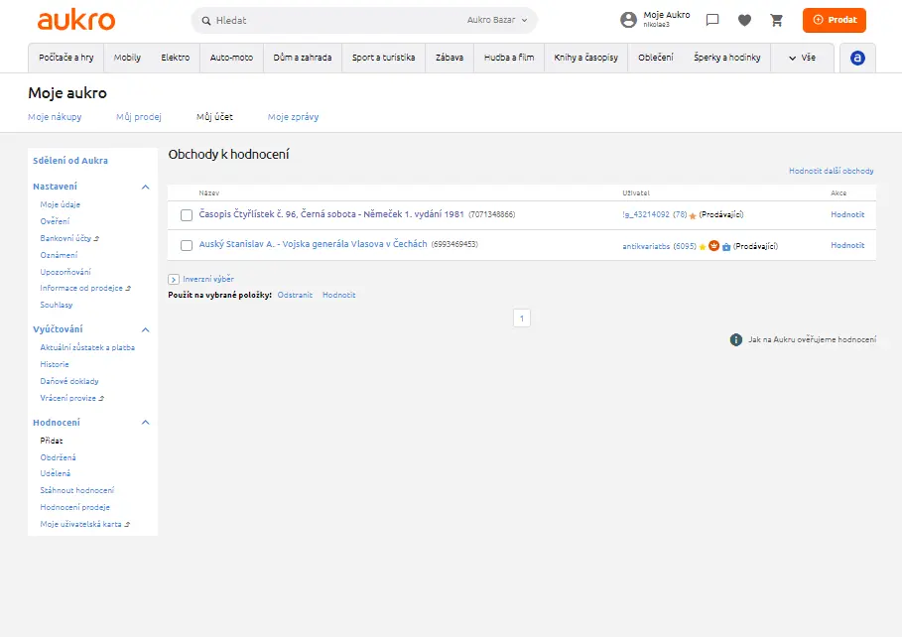Switch to the Můj prodej tab
Screen dimensions: 902x637
(x=139, y=117)
